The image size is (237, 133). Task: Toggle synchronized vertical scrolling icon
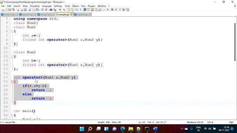pos(68,10)
